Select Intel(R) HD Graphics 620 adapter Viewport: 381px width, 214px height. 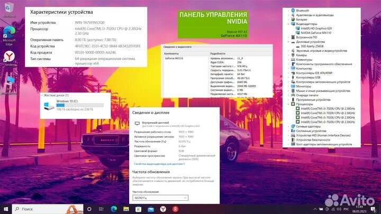316,29
